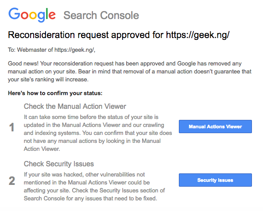Screen dimensions: 263x211
Task: Click the blue G in Google logo
Action: 14,14
